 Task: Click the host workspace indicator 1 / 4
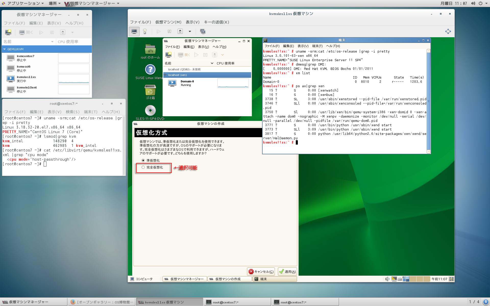pyautogui.click(x=474, y=302)
